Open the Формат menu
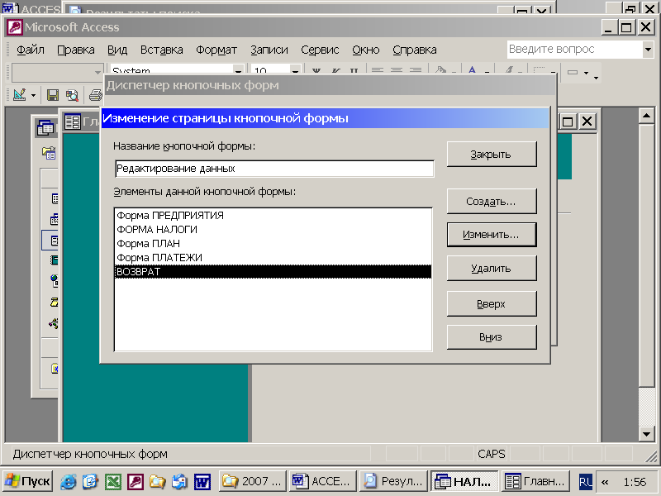 (216, 50)
